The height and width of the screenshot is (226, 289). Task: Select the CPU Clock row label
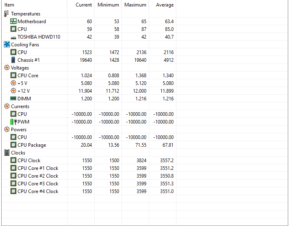pos(29,161)
